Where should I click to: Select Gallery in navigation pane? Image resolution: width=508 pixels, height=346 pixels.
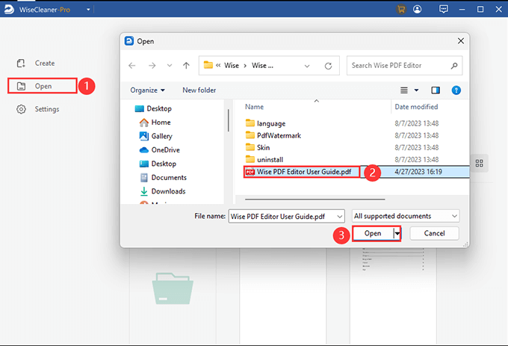coord(156,136)
